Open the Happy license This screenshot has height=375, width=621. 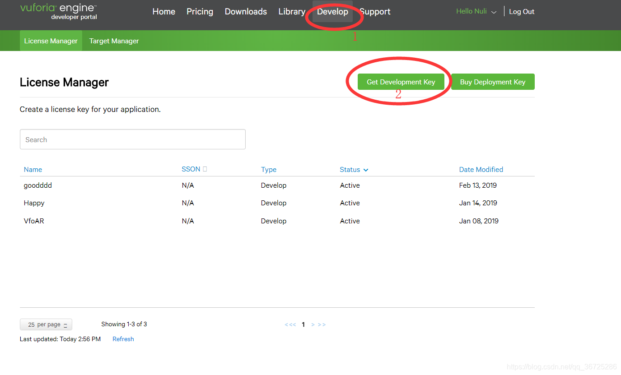34,203
